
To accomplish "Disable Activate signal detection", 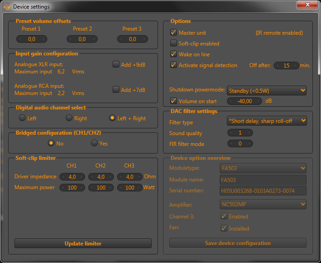I will click(173, 65).
